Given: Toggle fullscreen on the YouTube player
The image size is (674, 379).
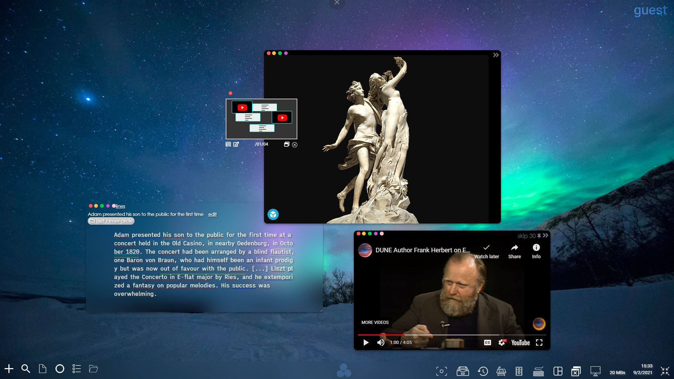Looking at the screenshot, I should click(x=539, y=343).
